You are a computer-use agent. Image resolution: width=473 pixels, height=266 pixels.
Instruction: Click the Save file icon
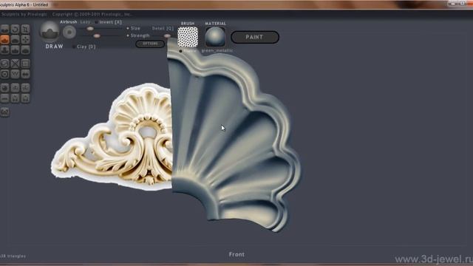[15, 98]
